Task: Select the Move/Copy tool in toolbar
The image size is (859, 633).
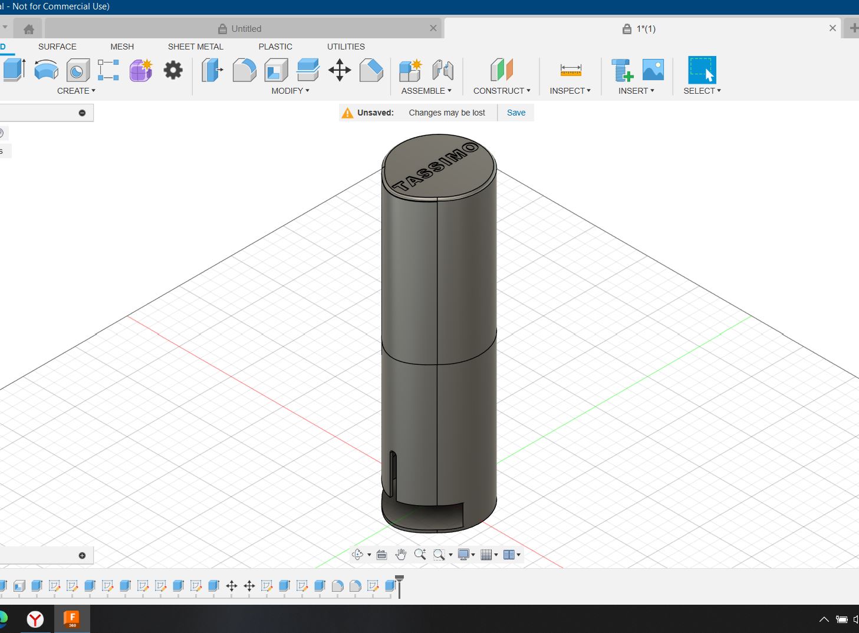Action: [x=340, y=70]
